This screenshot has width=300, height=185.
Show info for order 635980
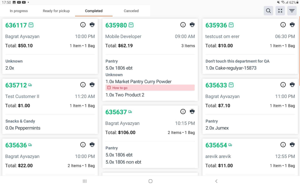click(183, 25)
